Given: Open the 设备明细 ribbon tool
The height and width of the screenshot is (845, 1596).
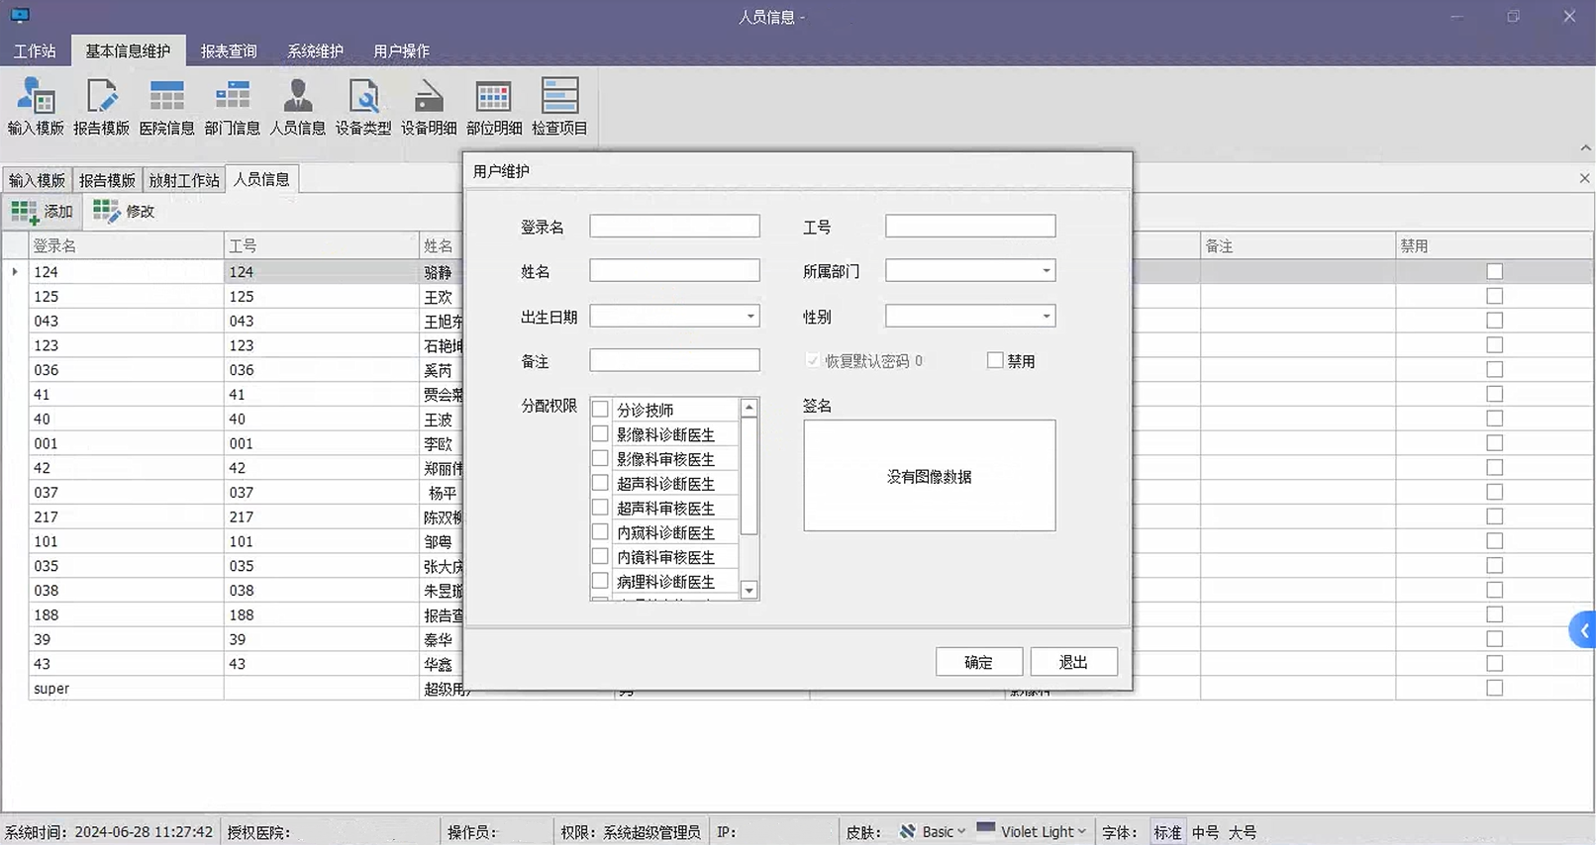Looking at the screenshot, I should coord(429,107).
